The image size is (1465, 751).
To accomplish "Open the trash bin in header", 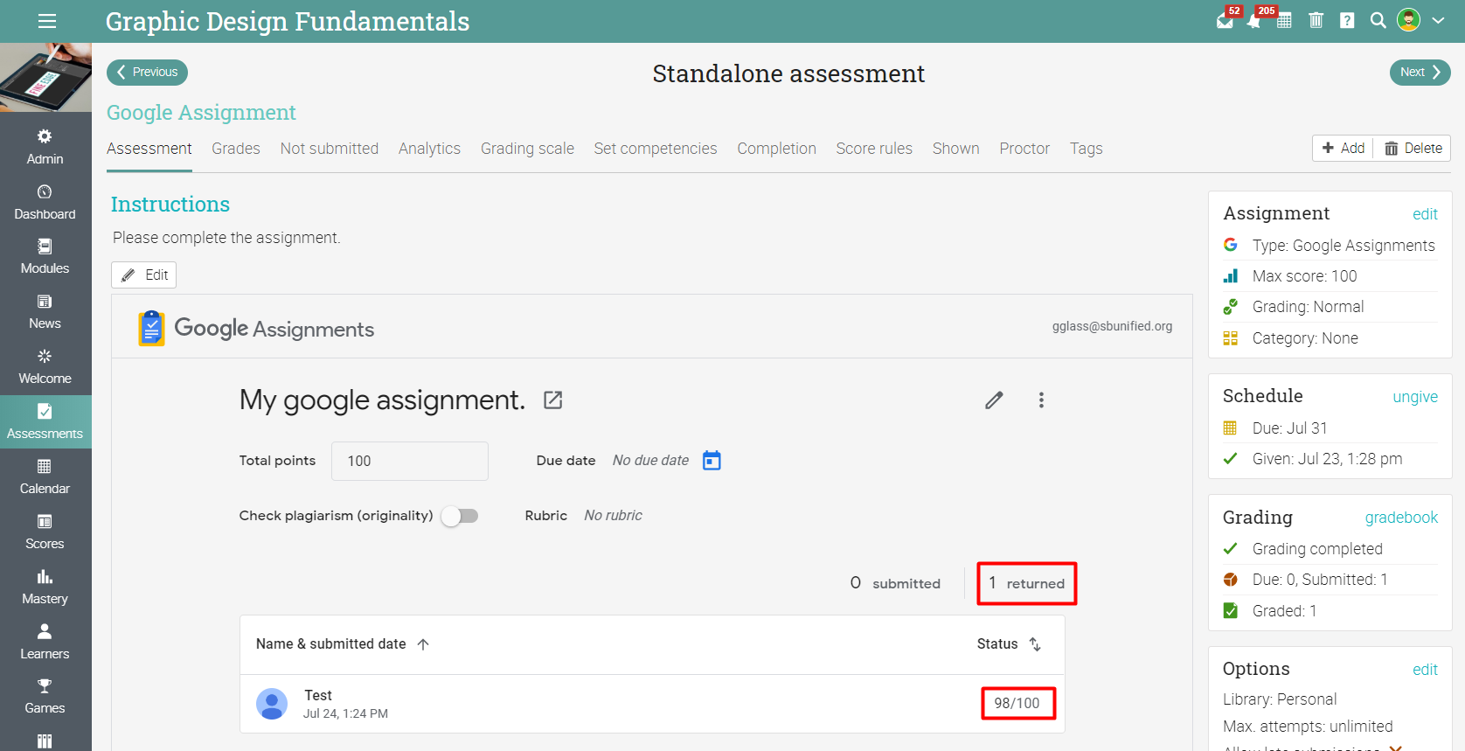I will point(1316,20).
